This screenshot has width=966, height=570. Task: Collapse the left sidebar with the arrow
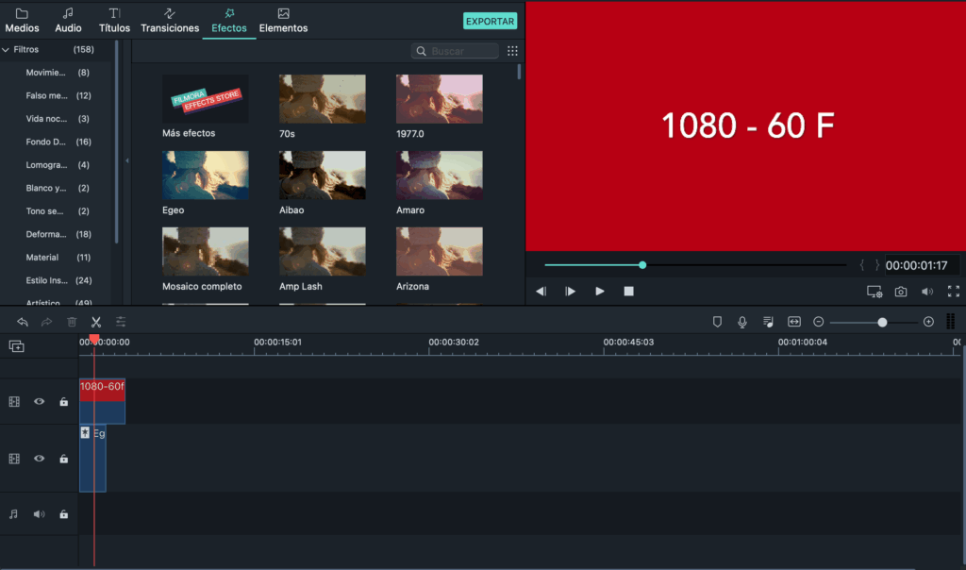click(125, 161)
